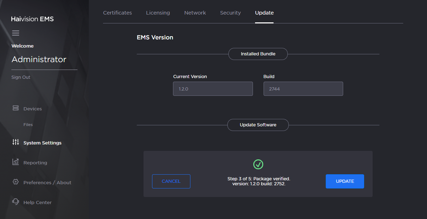Open Help Center headset icon
427x219 pixels.
coord(15,202)
